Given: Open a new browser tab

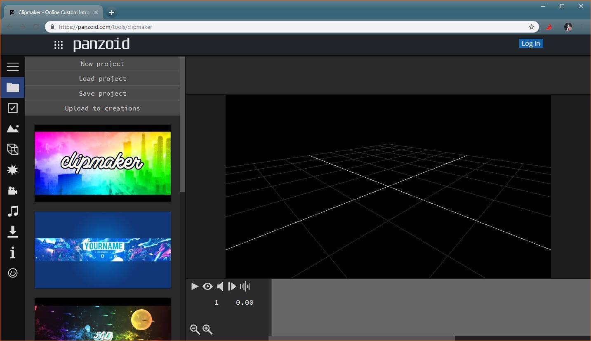Looking at the screenshot, I should pyautogui.click(x=111, y=12).
